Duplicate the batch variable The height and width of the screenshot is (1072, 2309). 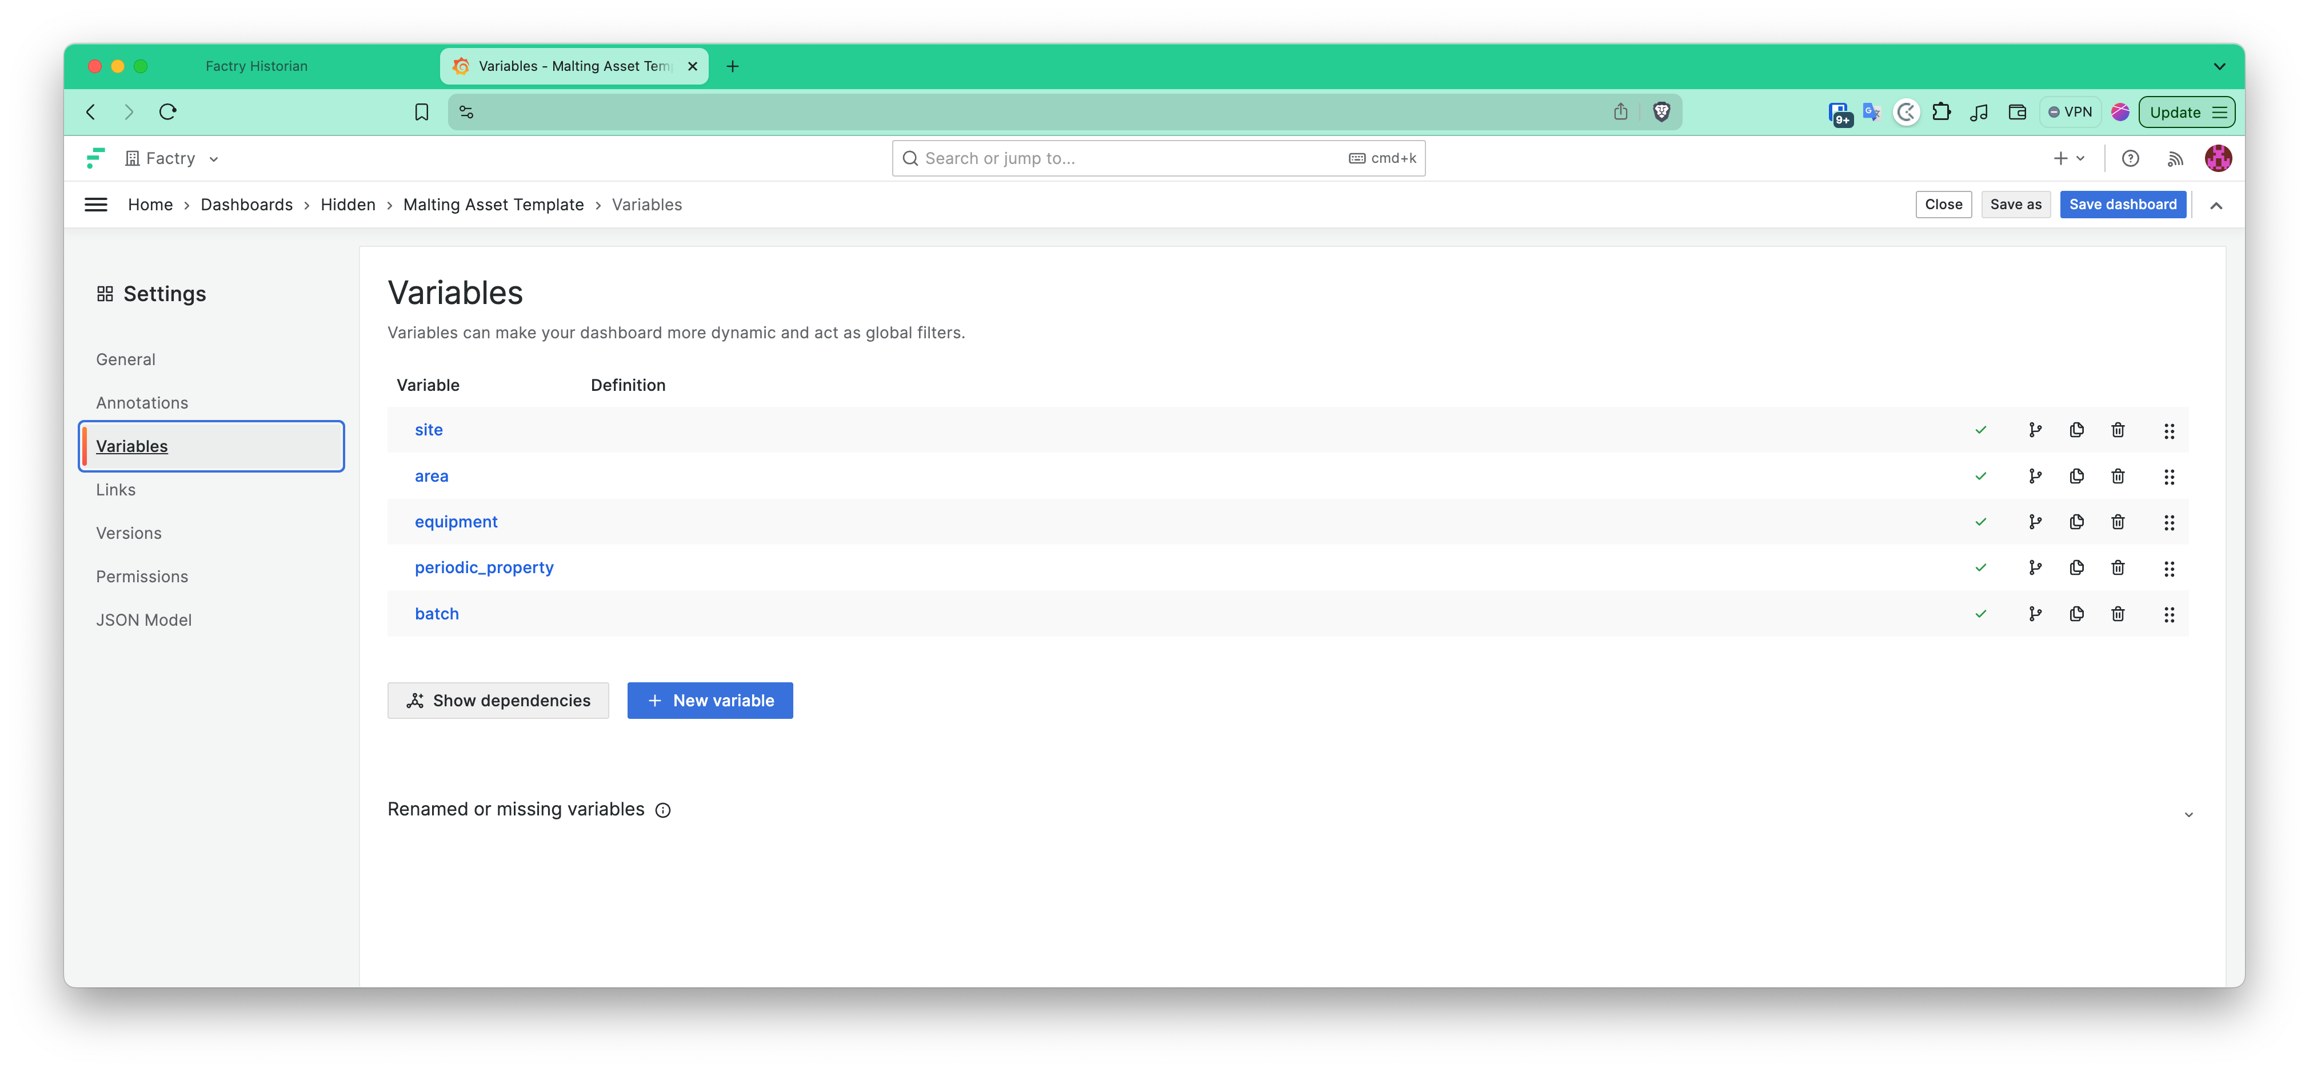click(x=2076, y=614)
